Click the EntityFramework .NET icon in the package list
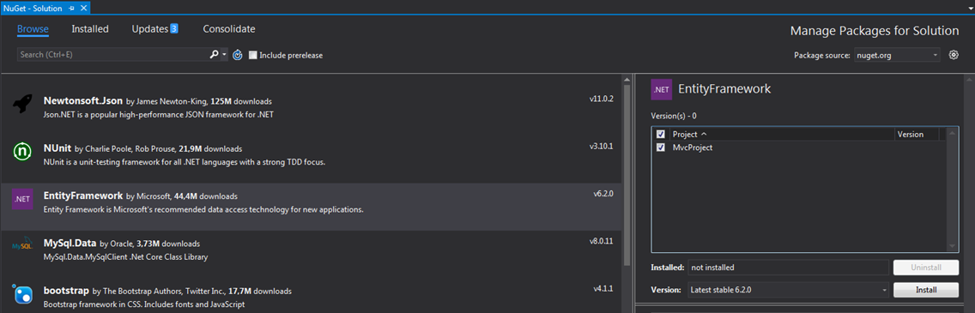The height and width of the screenshot is (313, 975). click(23, 199)
